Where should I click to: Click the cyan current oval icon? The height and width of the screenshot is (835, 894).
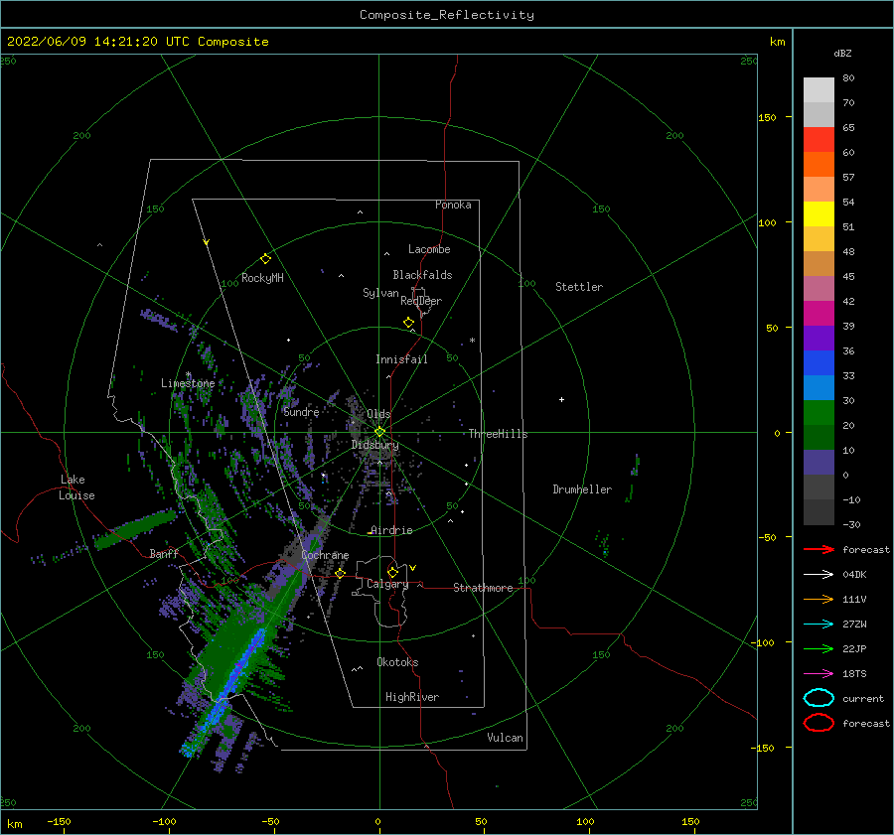(x=819, y=698)
